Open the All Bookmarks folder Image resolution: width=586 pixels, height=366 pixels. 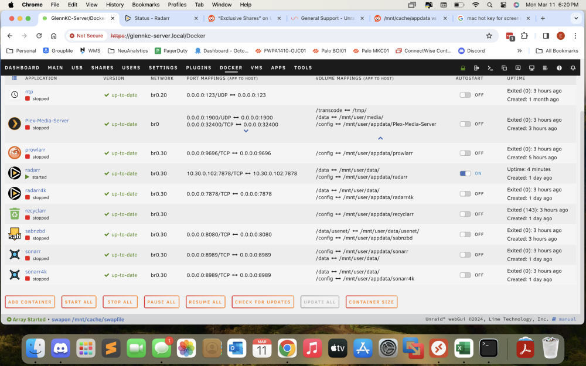point(557,51)
